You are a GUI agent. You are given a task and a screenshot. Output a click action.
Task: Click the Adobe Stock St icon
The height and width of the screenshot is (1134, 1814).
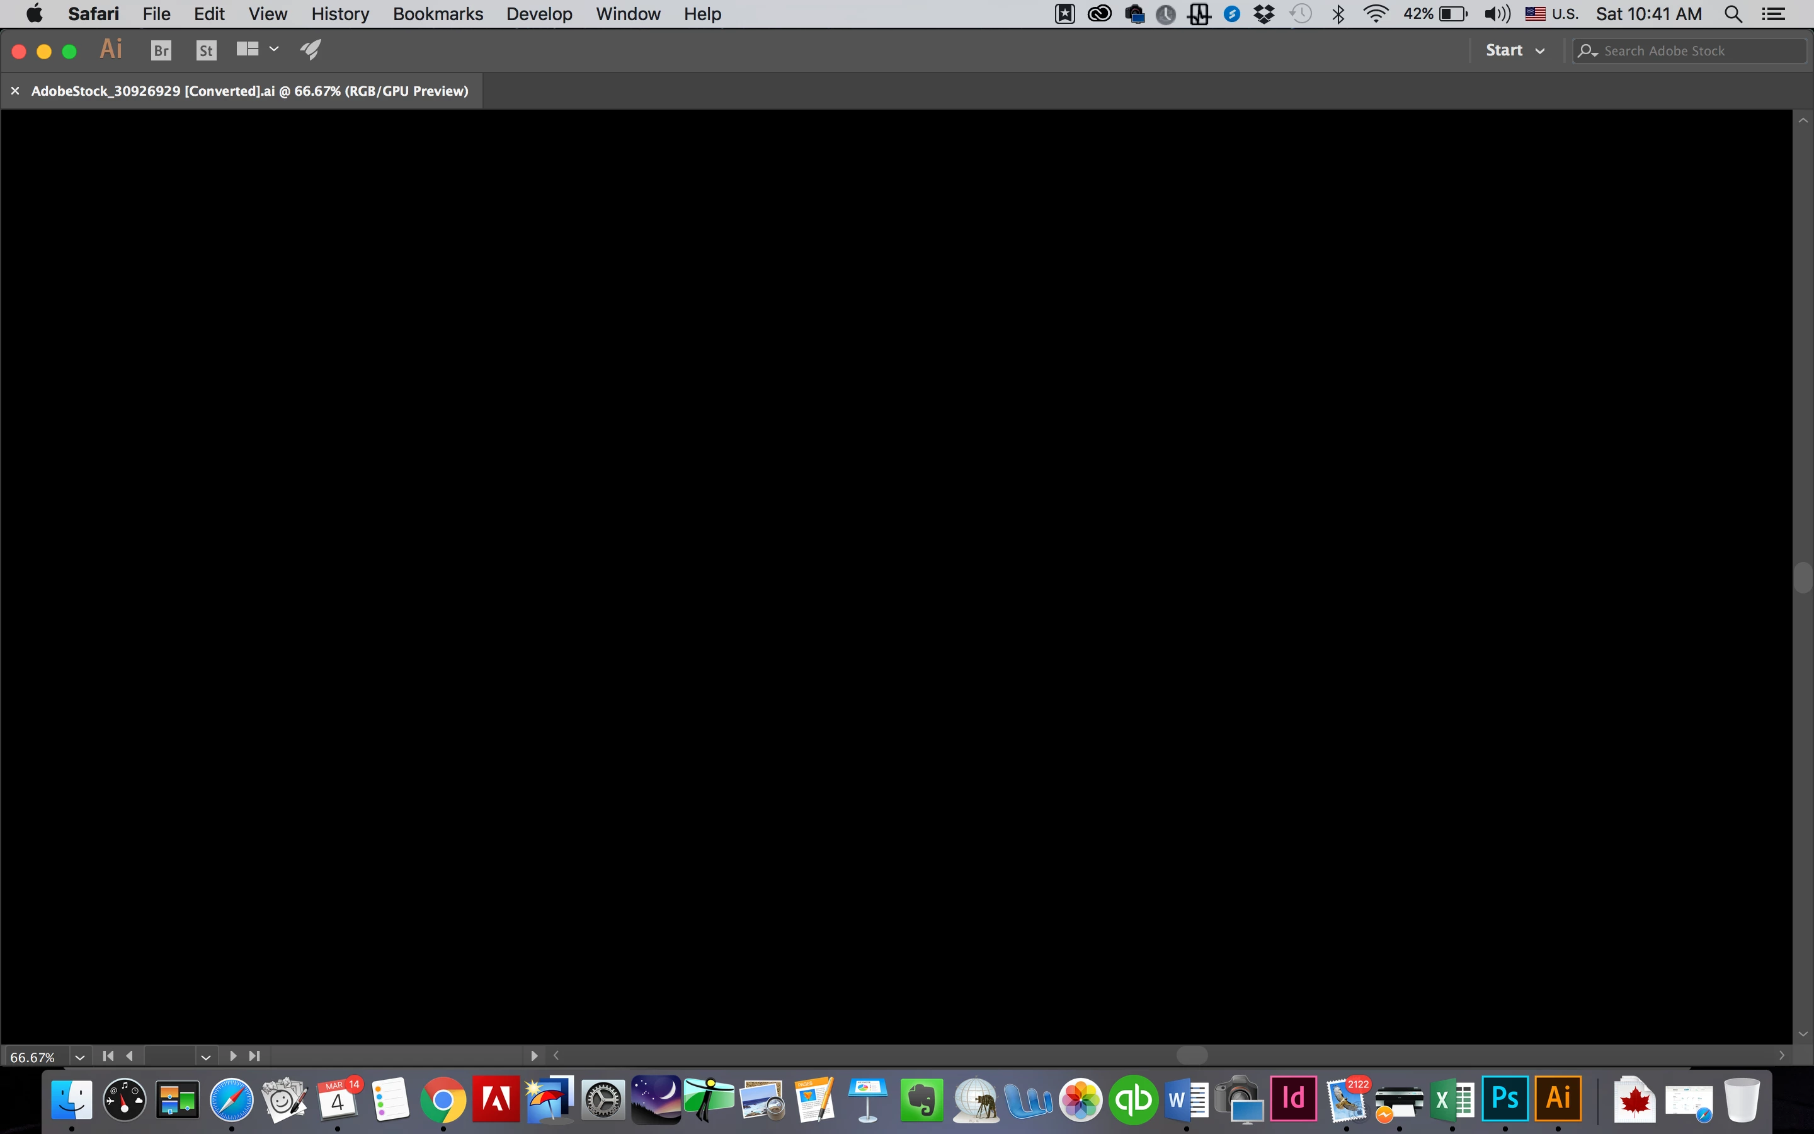click(206, 50)
